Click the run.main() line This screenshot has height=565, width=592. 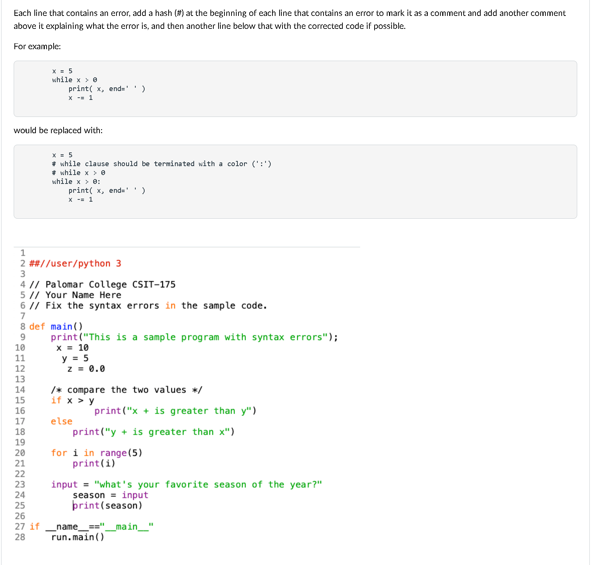click(78, 537)
